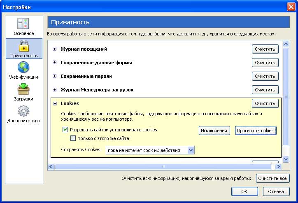
Task: Select the Приватность padlock icon
Action: click(24, 46)
